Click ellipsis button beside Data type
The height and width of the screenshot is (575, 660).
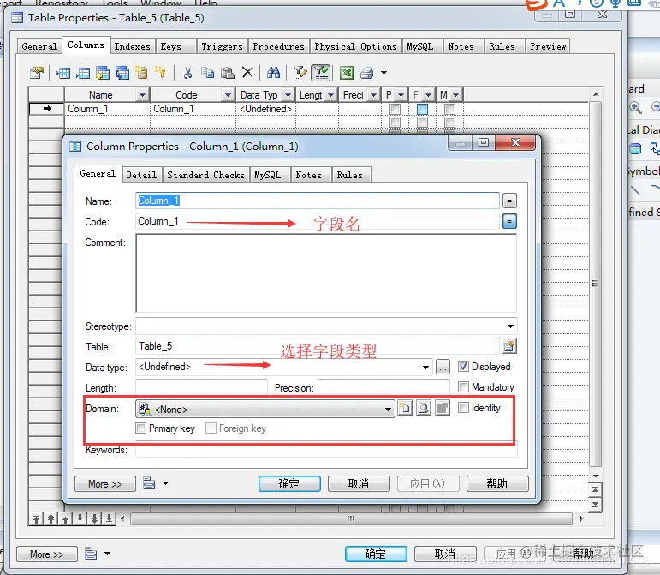(x=443, y=367)
